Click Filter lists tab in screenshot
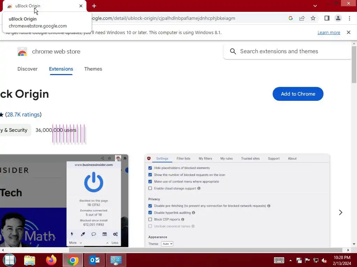The height and width of the screenshot is (267, 357). click(x=183, y=159)
